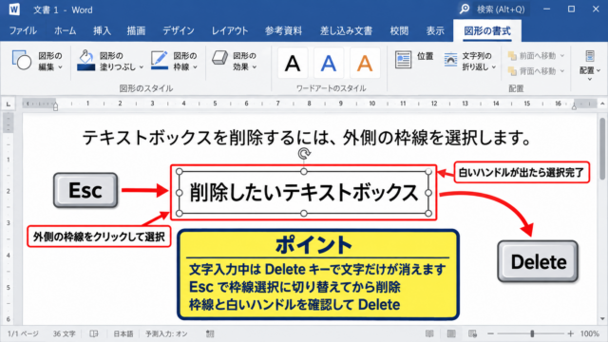The width and height of the screenshot is (608, 342).
Task: Open the 校閲 tab
Action: tap(399, 31)
